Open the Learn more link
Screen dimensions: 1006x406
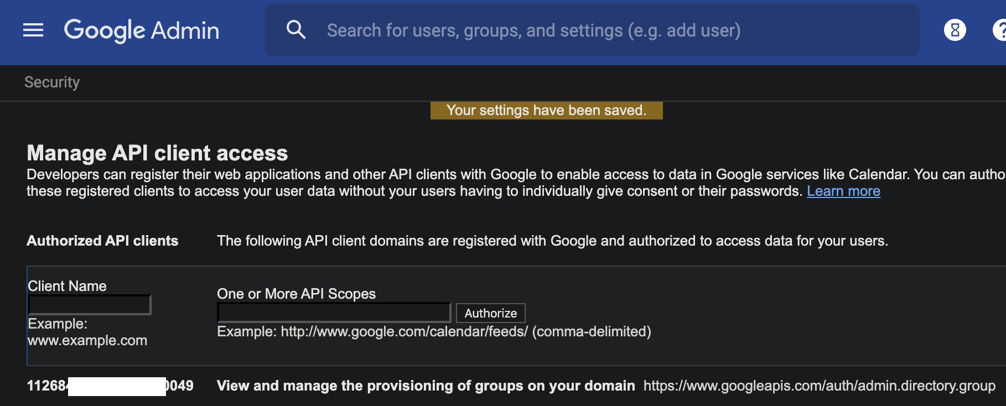[843, 191]
